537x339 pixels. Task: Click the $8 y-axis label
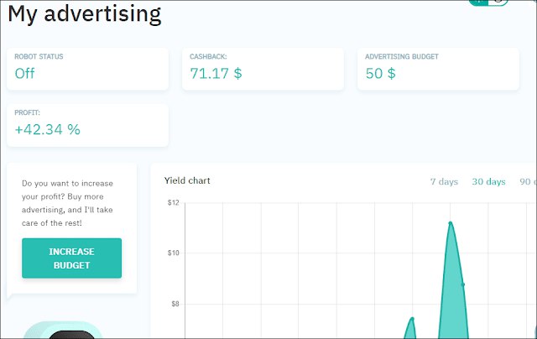point(175,304)
